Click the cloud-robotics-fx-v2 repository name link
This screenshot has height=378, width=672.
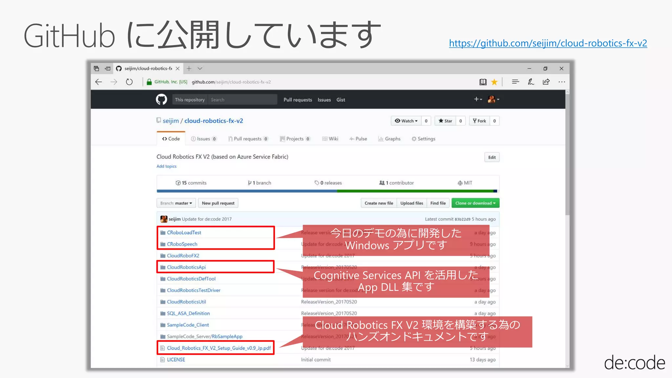click(214, 121)
